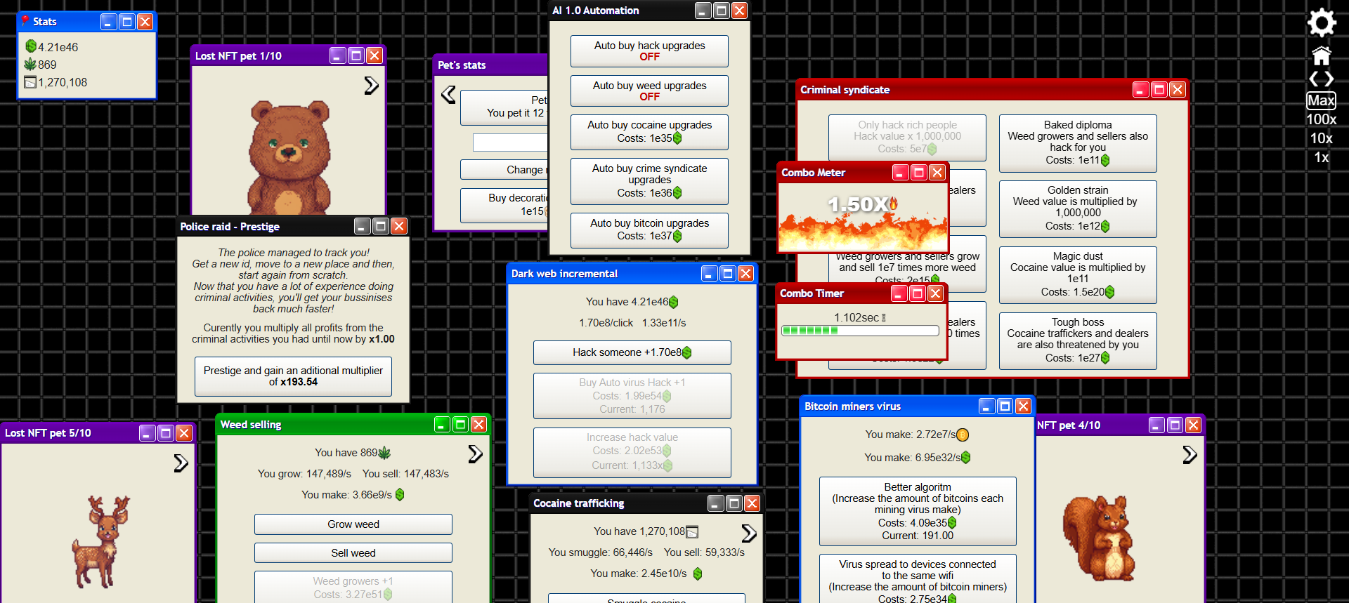Select the 1x buy multiplier

(x=1321, y=157)
